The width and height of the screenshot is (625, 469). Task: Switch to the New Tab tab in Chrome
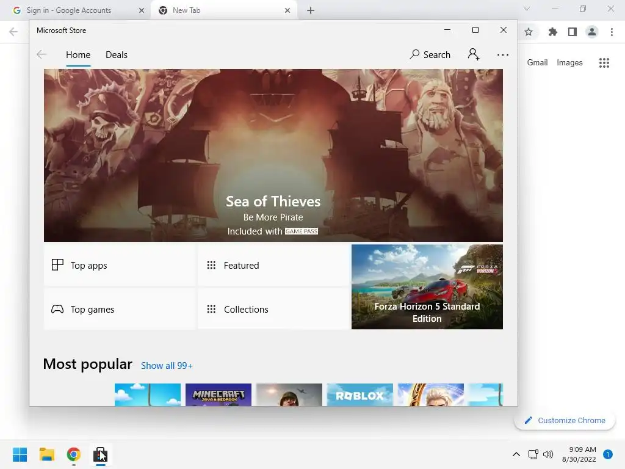(x=223, y=10)
